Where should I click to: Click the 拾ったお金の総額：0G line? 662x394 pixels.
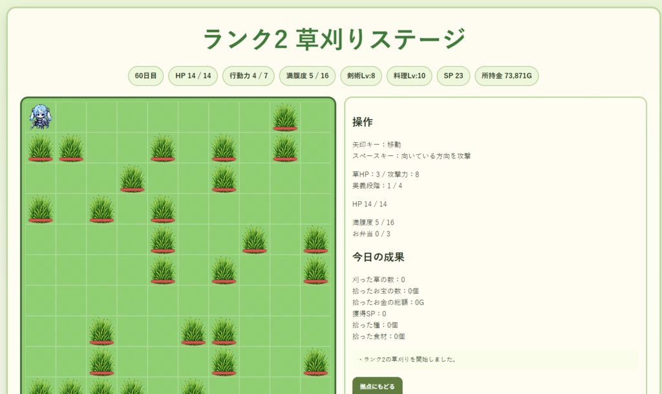(x=388, y=302)
